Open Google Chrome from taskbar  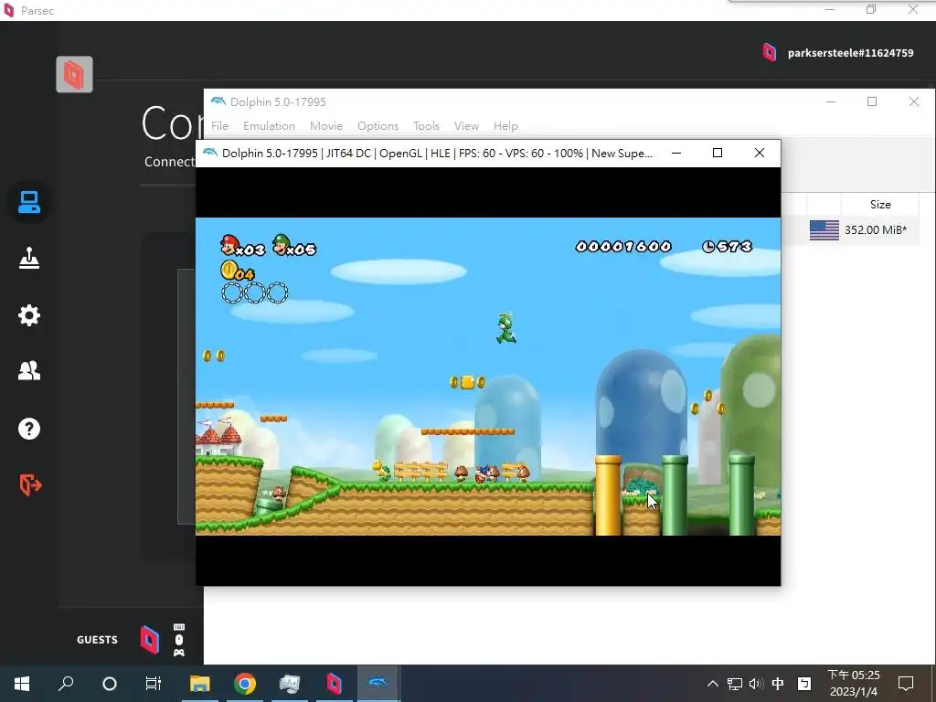click(245, 684)
